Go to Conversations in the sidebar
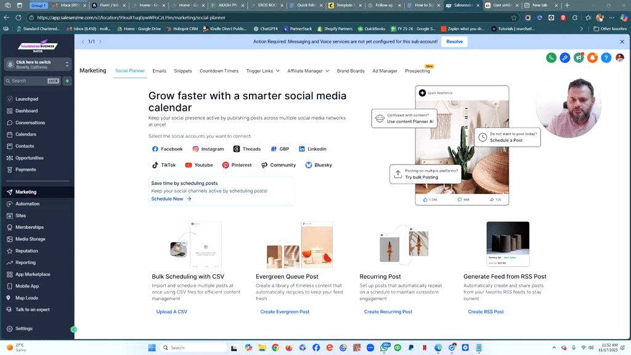Viewport: 631px width, 355px height. [30, 123]
